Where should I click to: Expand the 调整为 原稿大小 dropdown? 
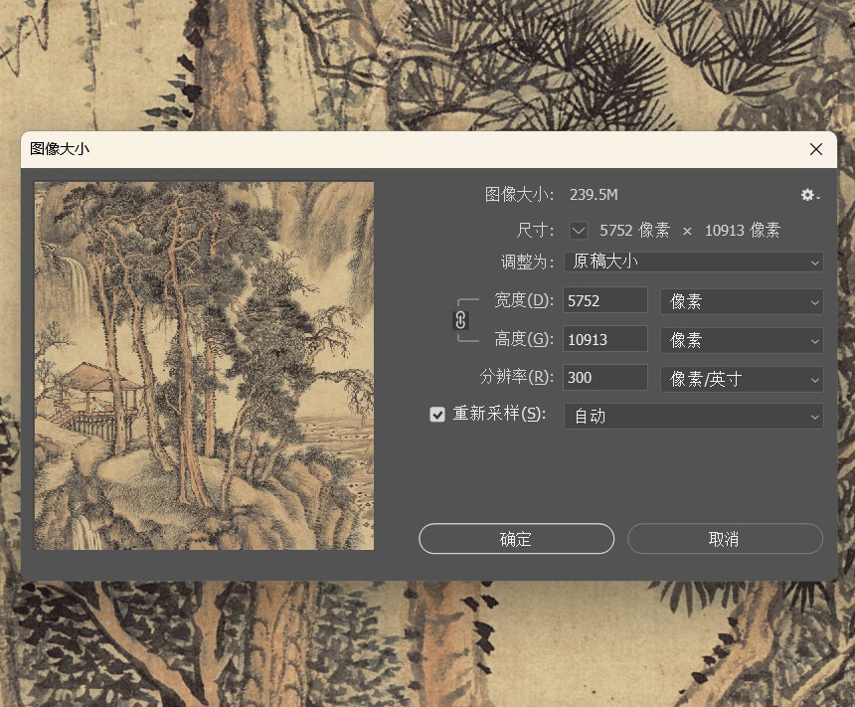click(x=693, y=262)
